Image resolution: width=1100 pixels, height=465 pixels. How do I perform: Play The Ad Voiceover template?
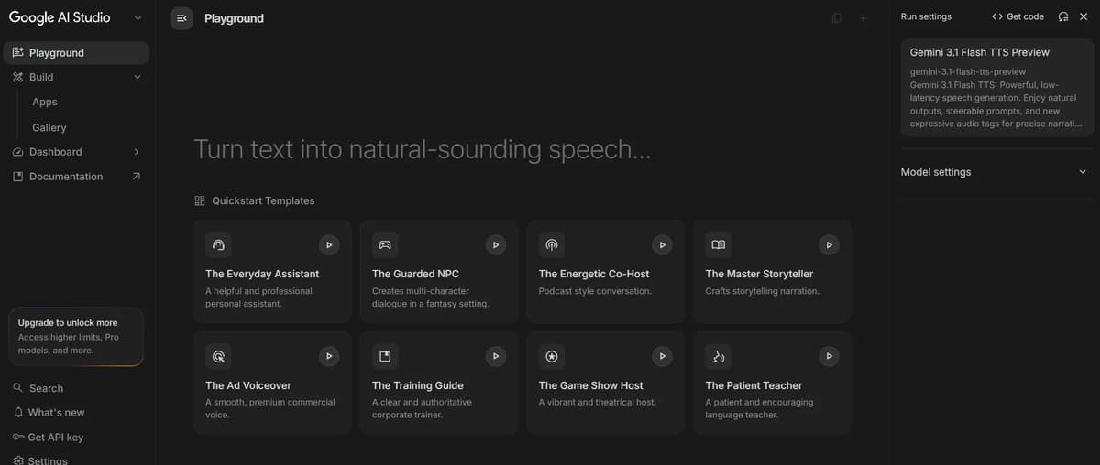pos(329,356)
